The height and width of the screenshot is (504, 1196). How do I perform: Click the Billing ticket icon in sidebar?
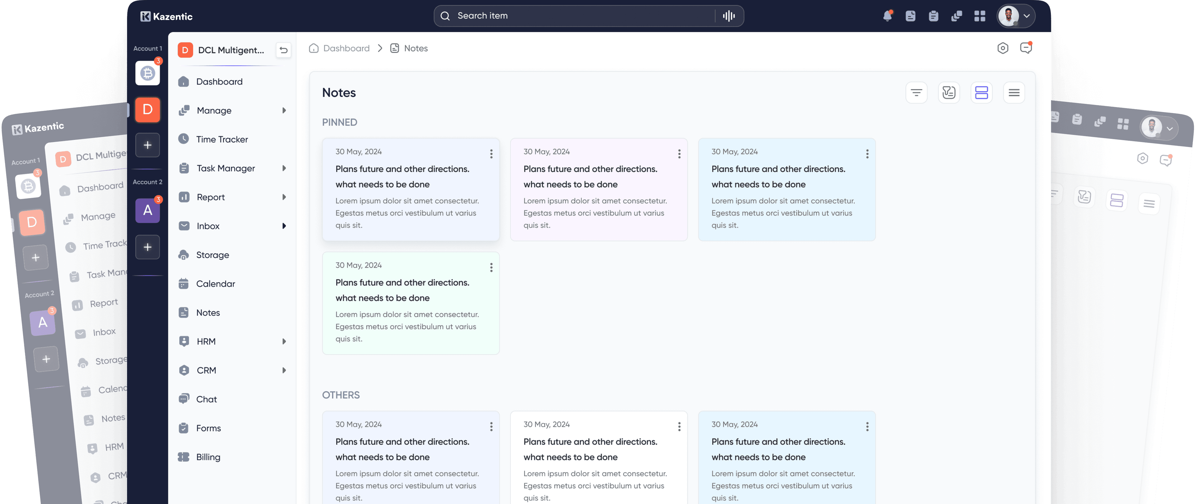coord(184,457)
